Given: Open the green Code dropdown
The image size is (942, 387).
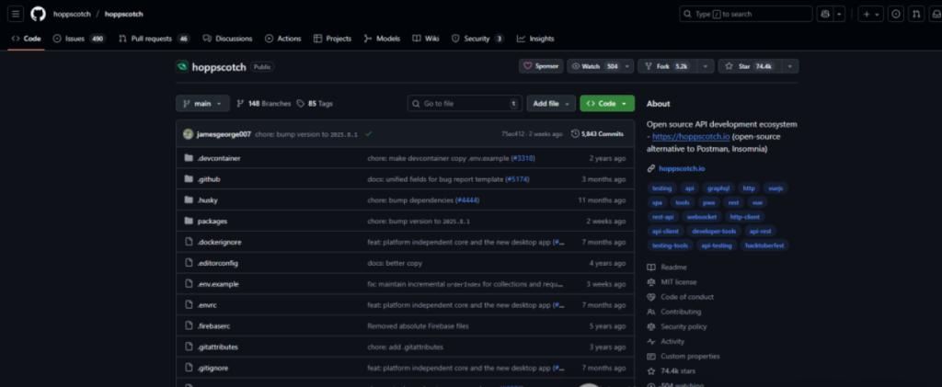Looking at the screenshot, I should 606,104.
